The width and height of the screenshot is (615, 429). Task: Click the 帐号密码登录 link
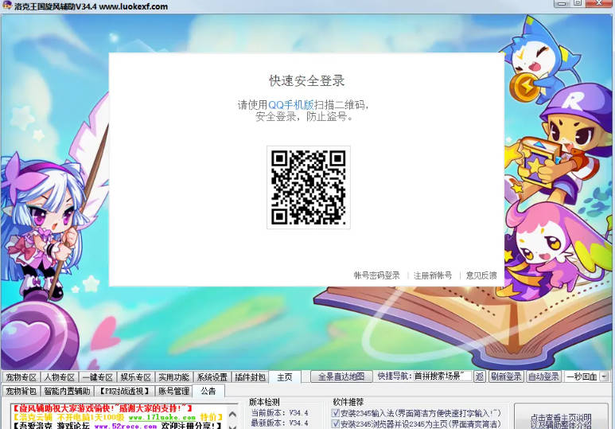click(x=376, y=275)
